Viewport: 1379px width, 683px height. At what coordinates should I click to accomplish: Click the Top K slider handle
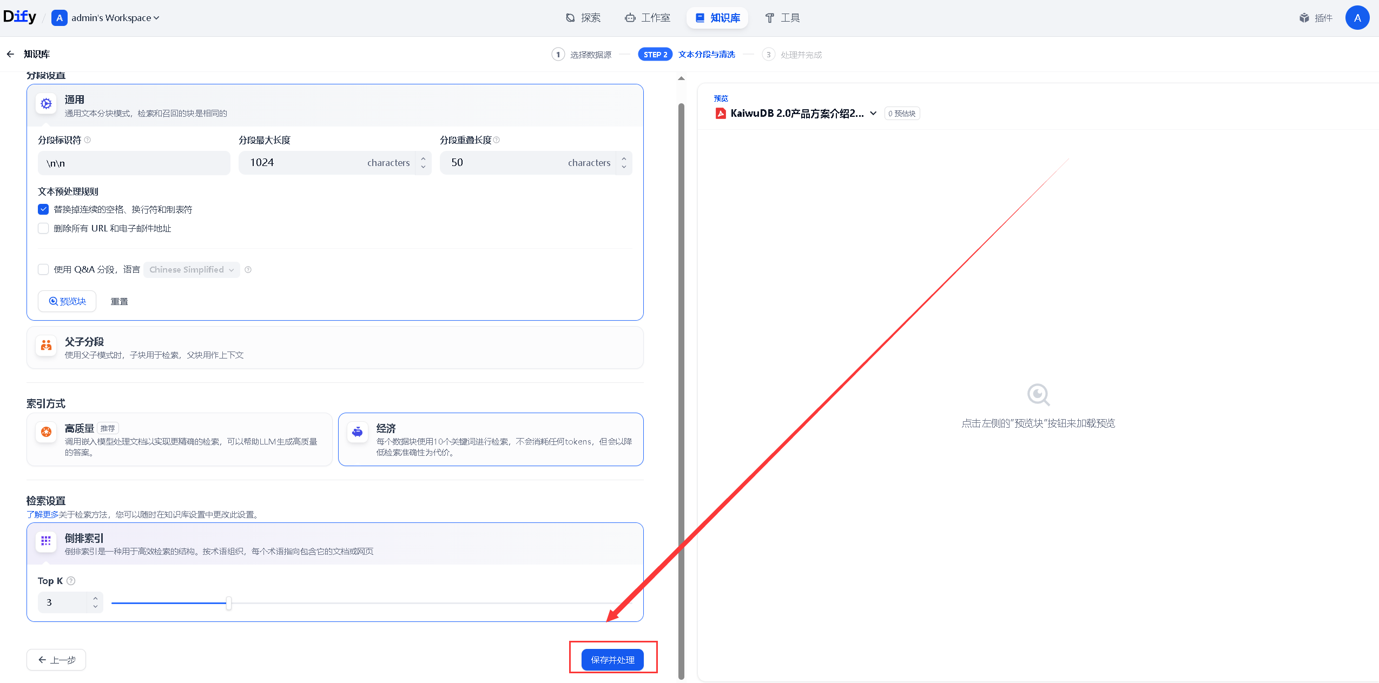click(229, 603)
